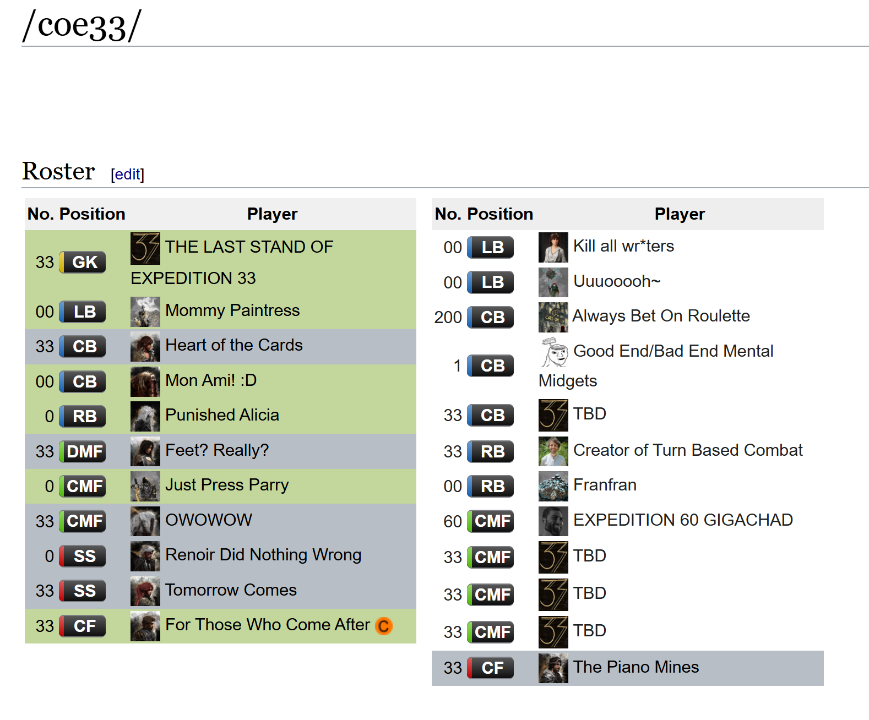
Task: Click the Mon Ami! :D player image
Action: (145, 382)
